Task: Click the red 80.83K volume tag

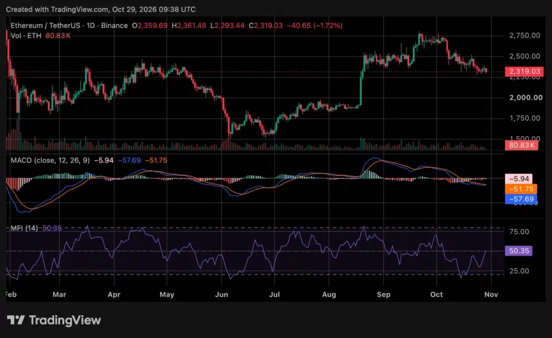Action: point(521,145)
